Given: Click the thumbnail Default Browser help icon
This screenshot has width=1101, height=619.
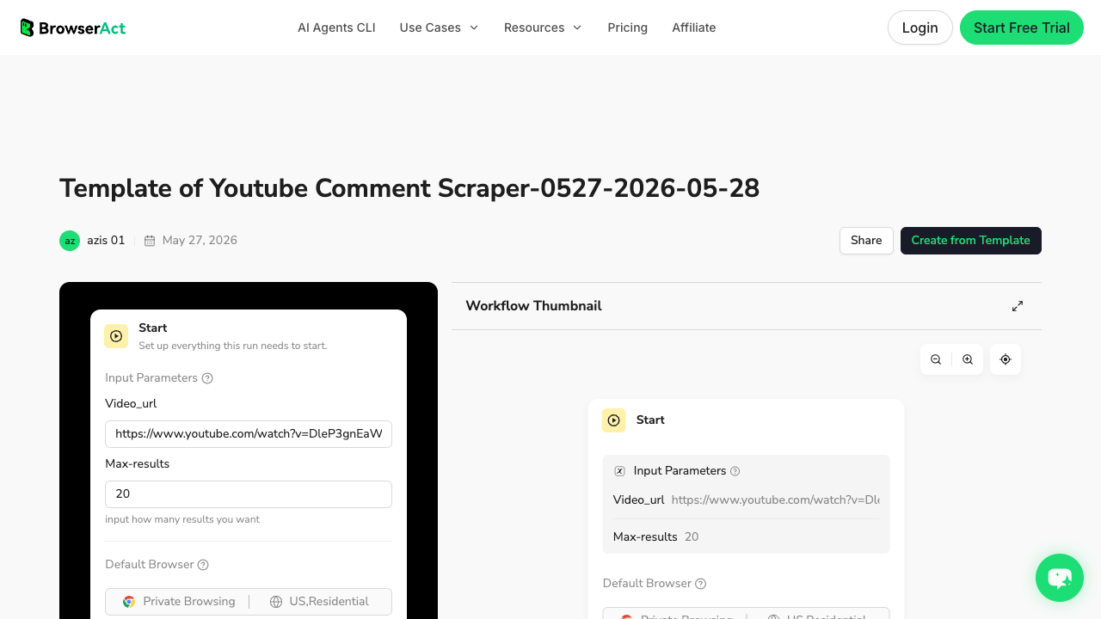Looking at the screenshot, I should coord(701,584).
